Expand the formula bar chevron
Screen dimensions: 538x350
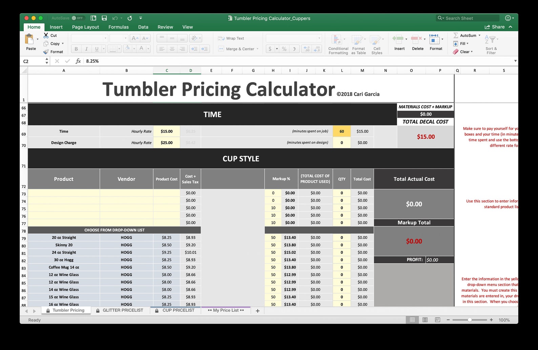point(515,61)
